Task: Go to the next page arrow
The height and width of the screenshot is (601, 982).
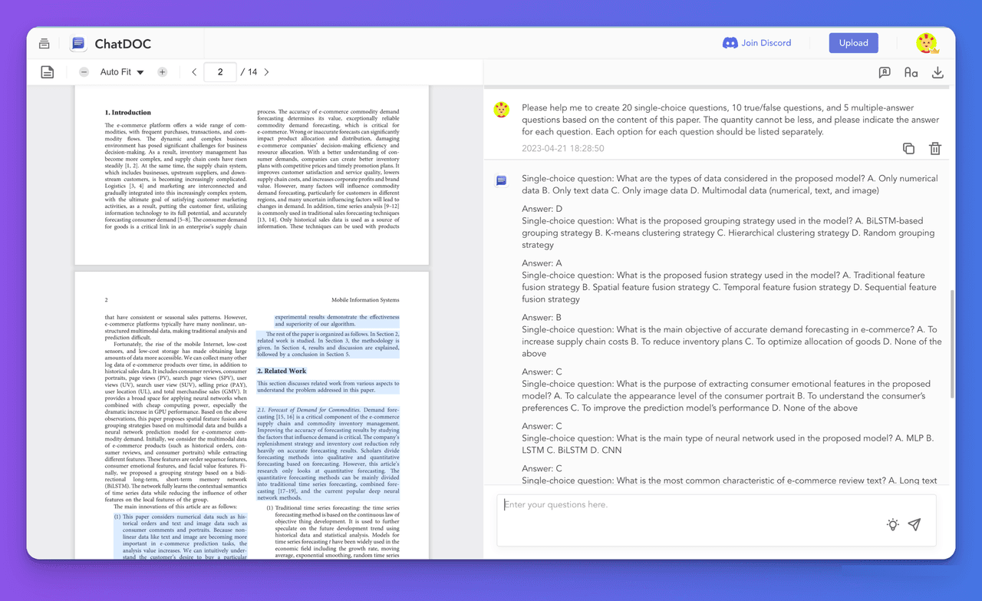Action: 266,72
